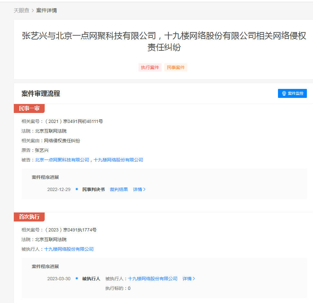
Task: Click 案件程序进展 heading under 民事一审
Action: pos(45,177)
